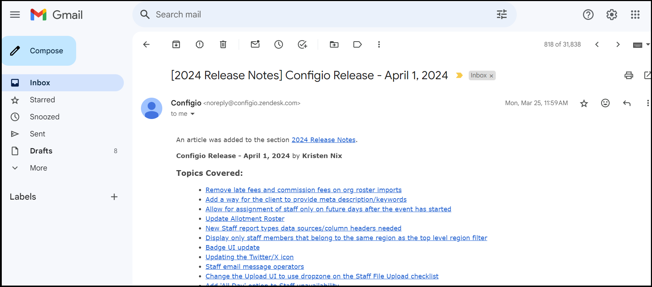
Task: Open Staff email message operators link
Action: (x=254, y=267)
